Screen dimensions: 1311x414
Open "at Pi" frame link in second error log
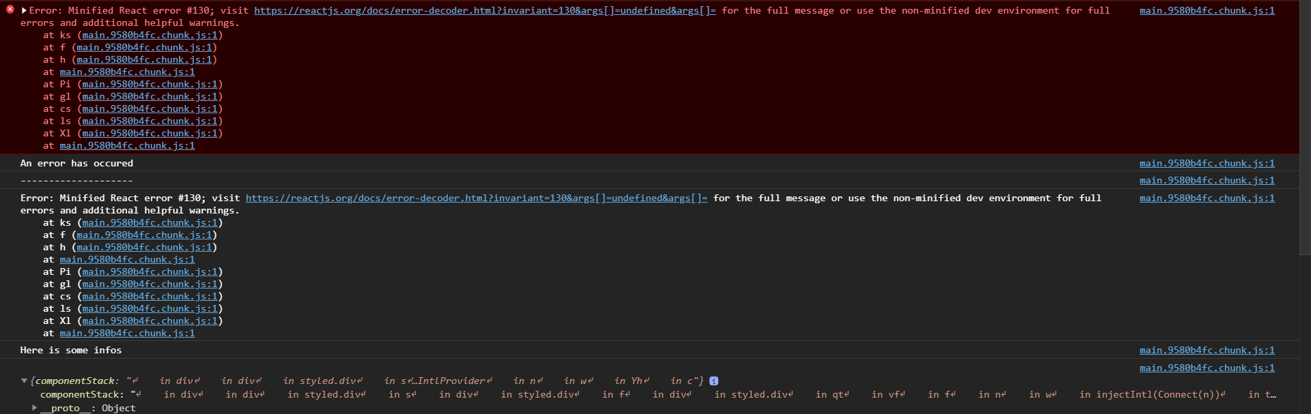coord(150,271)
